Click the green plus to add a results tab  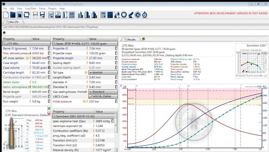[143, 39]
